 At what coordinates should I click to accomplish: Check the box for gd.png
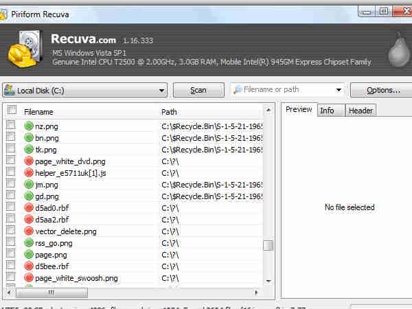pos(11,195)
